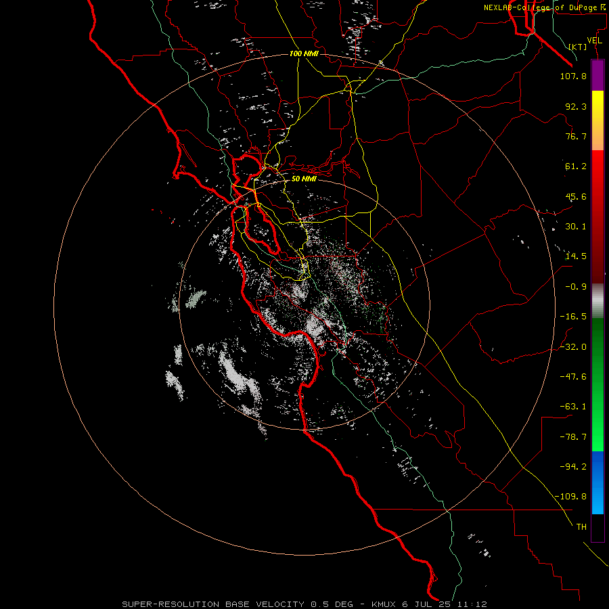Click the 30.1 velocity scale value
Viewport: 609px width, 609px height.
coord(576,227)
